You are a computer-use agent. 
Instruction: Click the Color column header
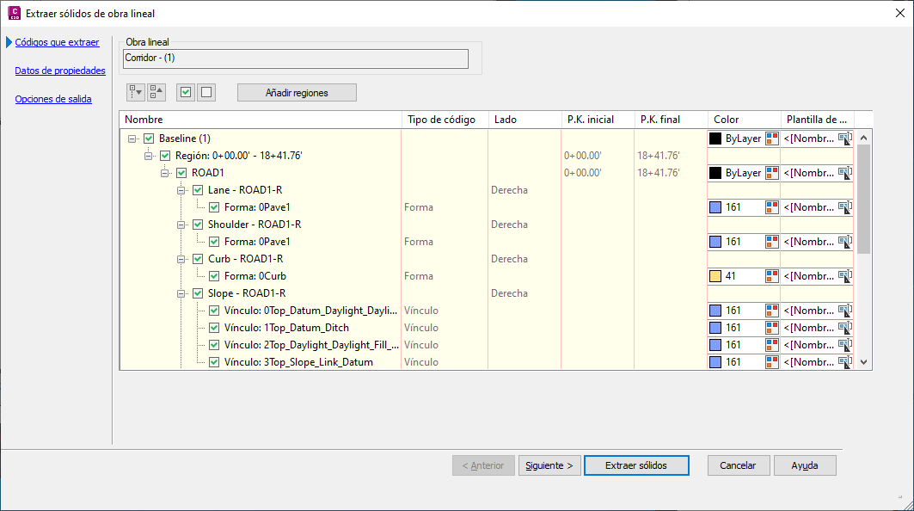tap(744, 120)
